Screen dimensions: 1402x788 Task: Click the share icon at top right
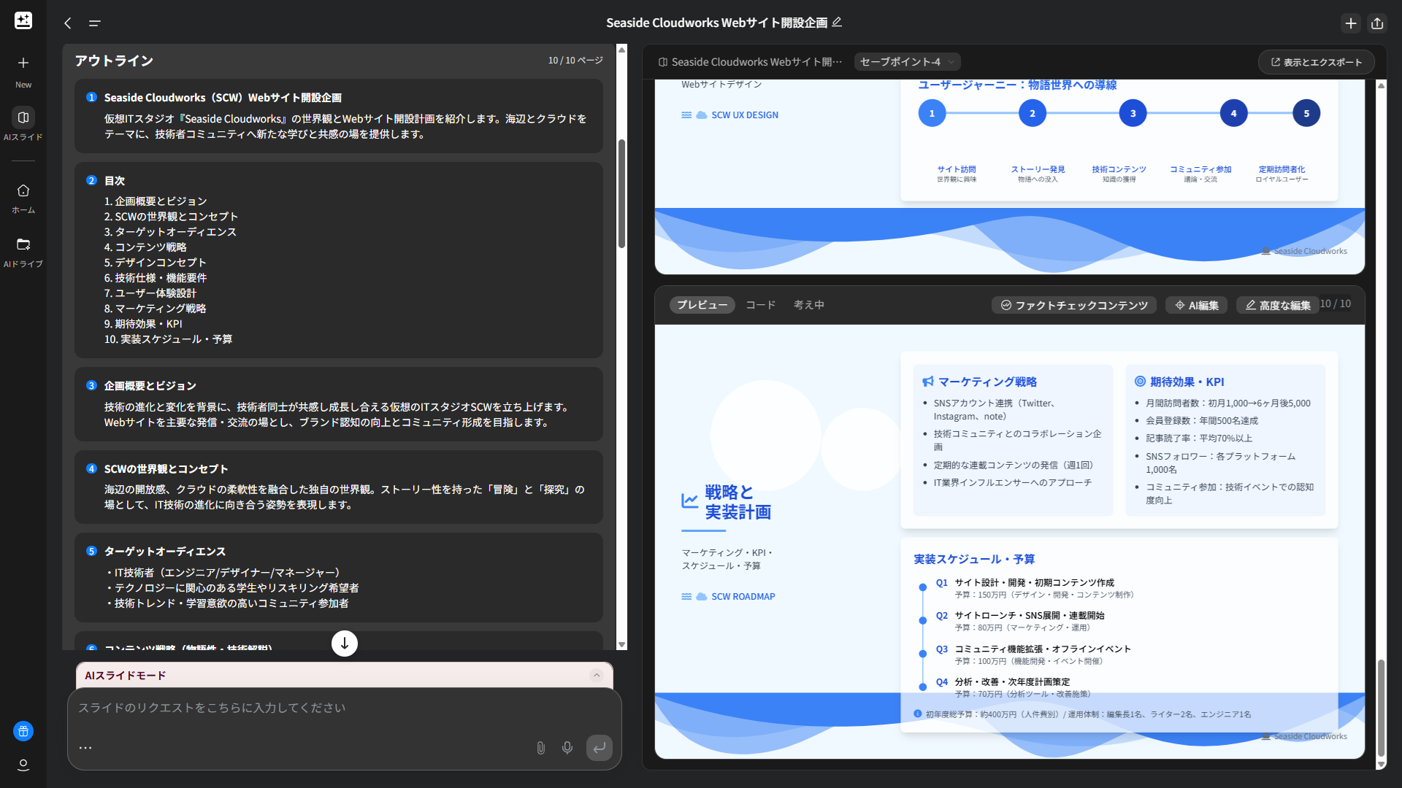click(x=1377, y=23)
